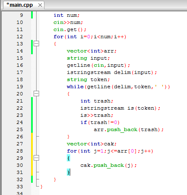Click 'vector<int>cak;' declaration
The image size is (187, 195).
(92, 144)
